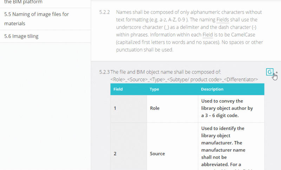Go to 5.6 Image tiling in sidebar

tap(21, 36)
